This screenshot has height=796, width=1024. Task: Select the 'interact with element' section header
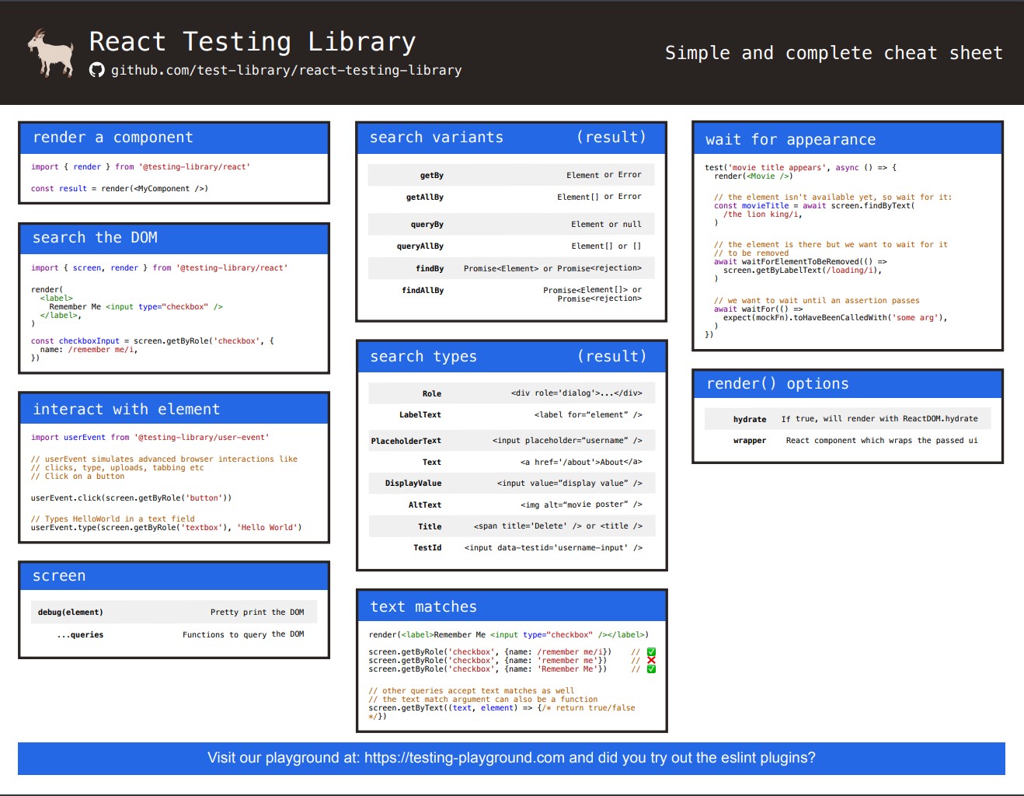tap(174, 410)
